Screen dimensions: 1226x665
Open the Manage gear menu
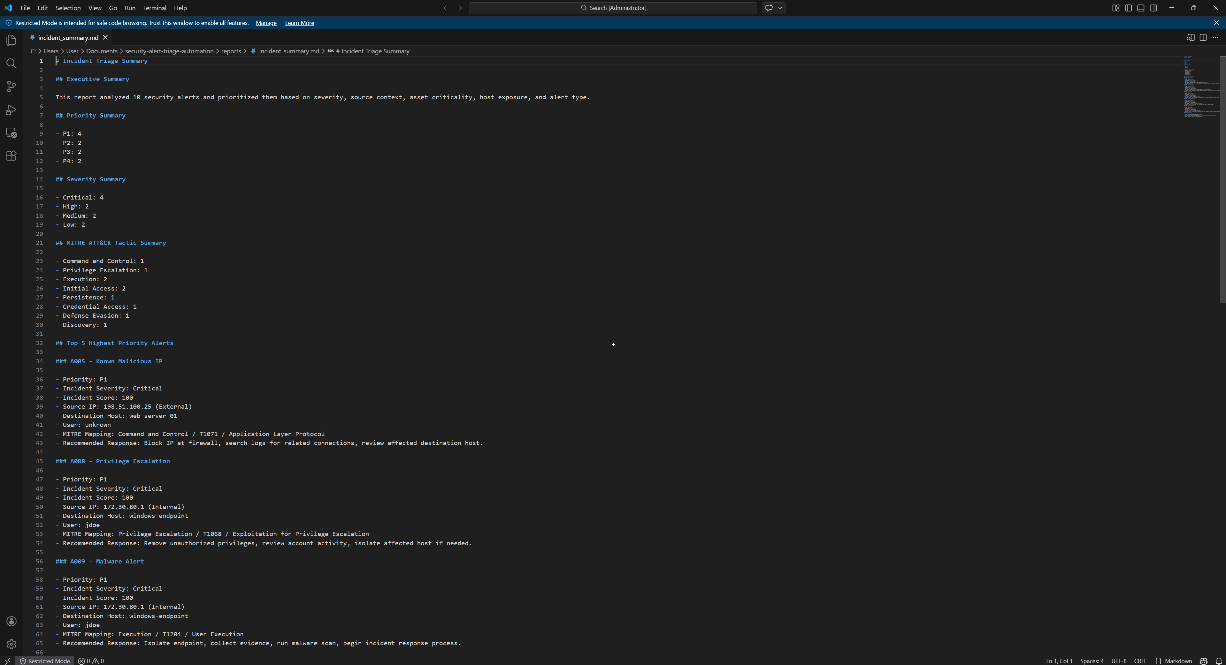pyautogui.click(x=11, y=644)
